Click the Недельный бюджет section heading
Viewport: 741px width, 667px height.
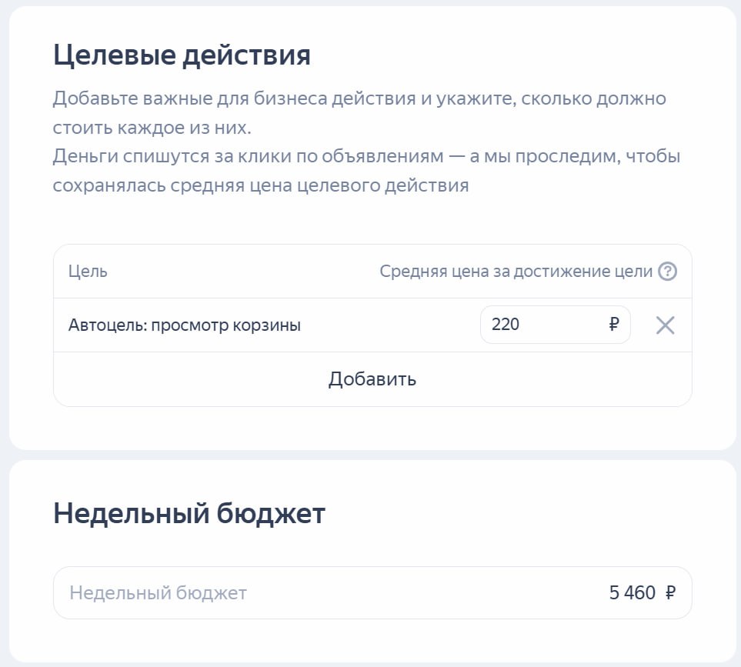[189, 513]
